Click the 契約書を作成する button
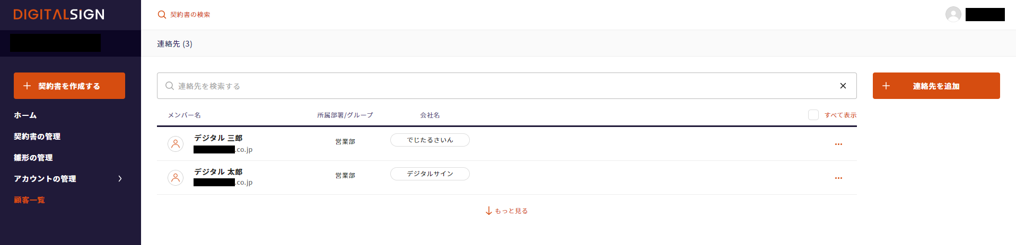1016x245 pixels. [x=69, y=86]
